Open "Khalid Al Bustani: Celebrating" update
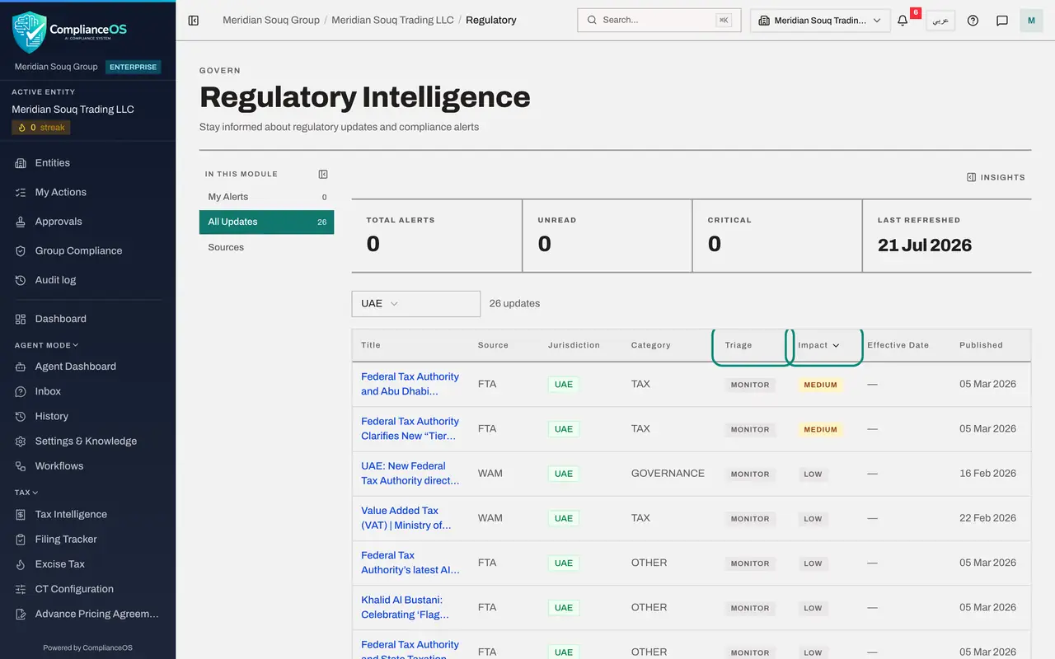Image resolution: width=1055 pixels, height=659 pixels. point(406,607)
